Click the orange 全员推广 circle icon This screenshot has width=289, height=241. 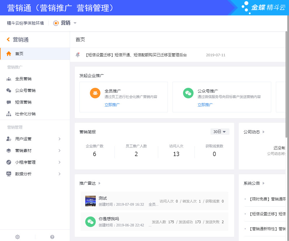click(x=95, y=93)
